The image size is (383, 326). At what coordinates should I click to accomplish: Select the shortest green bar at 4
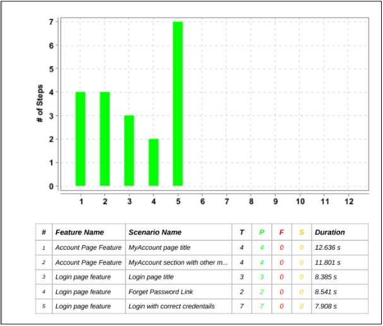tap(153, 162)
